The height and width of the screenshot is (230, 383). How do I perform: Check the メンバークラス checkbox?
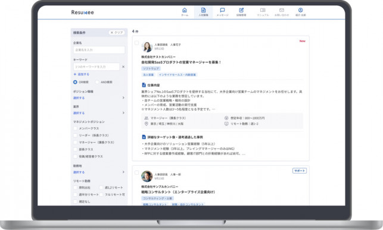pyautogui.click(x=75, y=128)
